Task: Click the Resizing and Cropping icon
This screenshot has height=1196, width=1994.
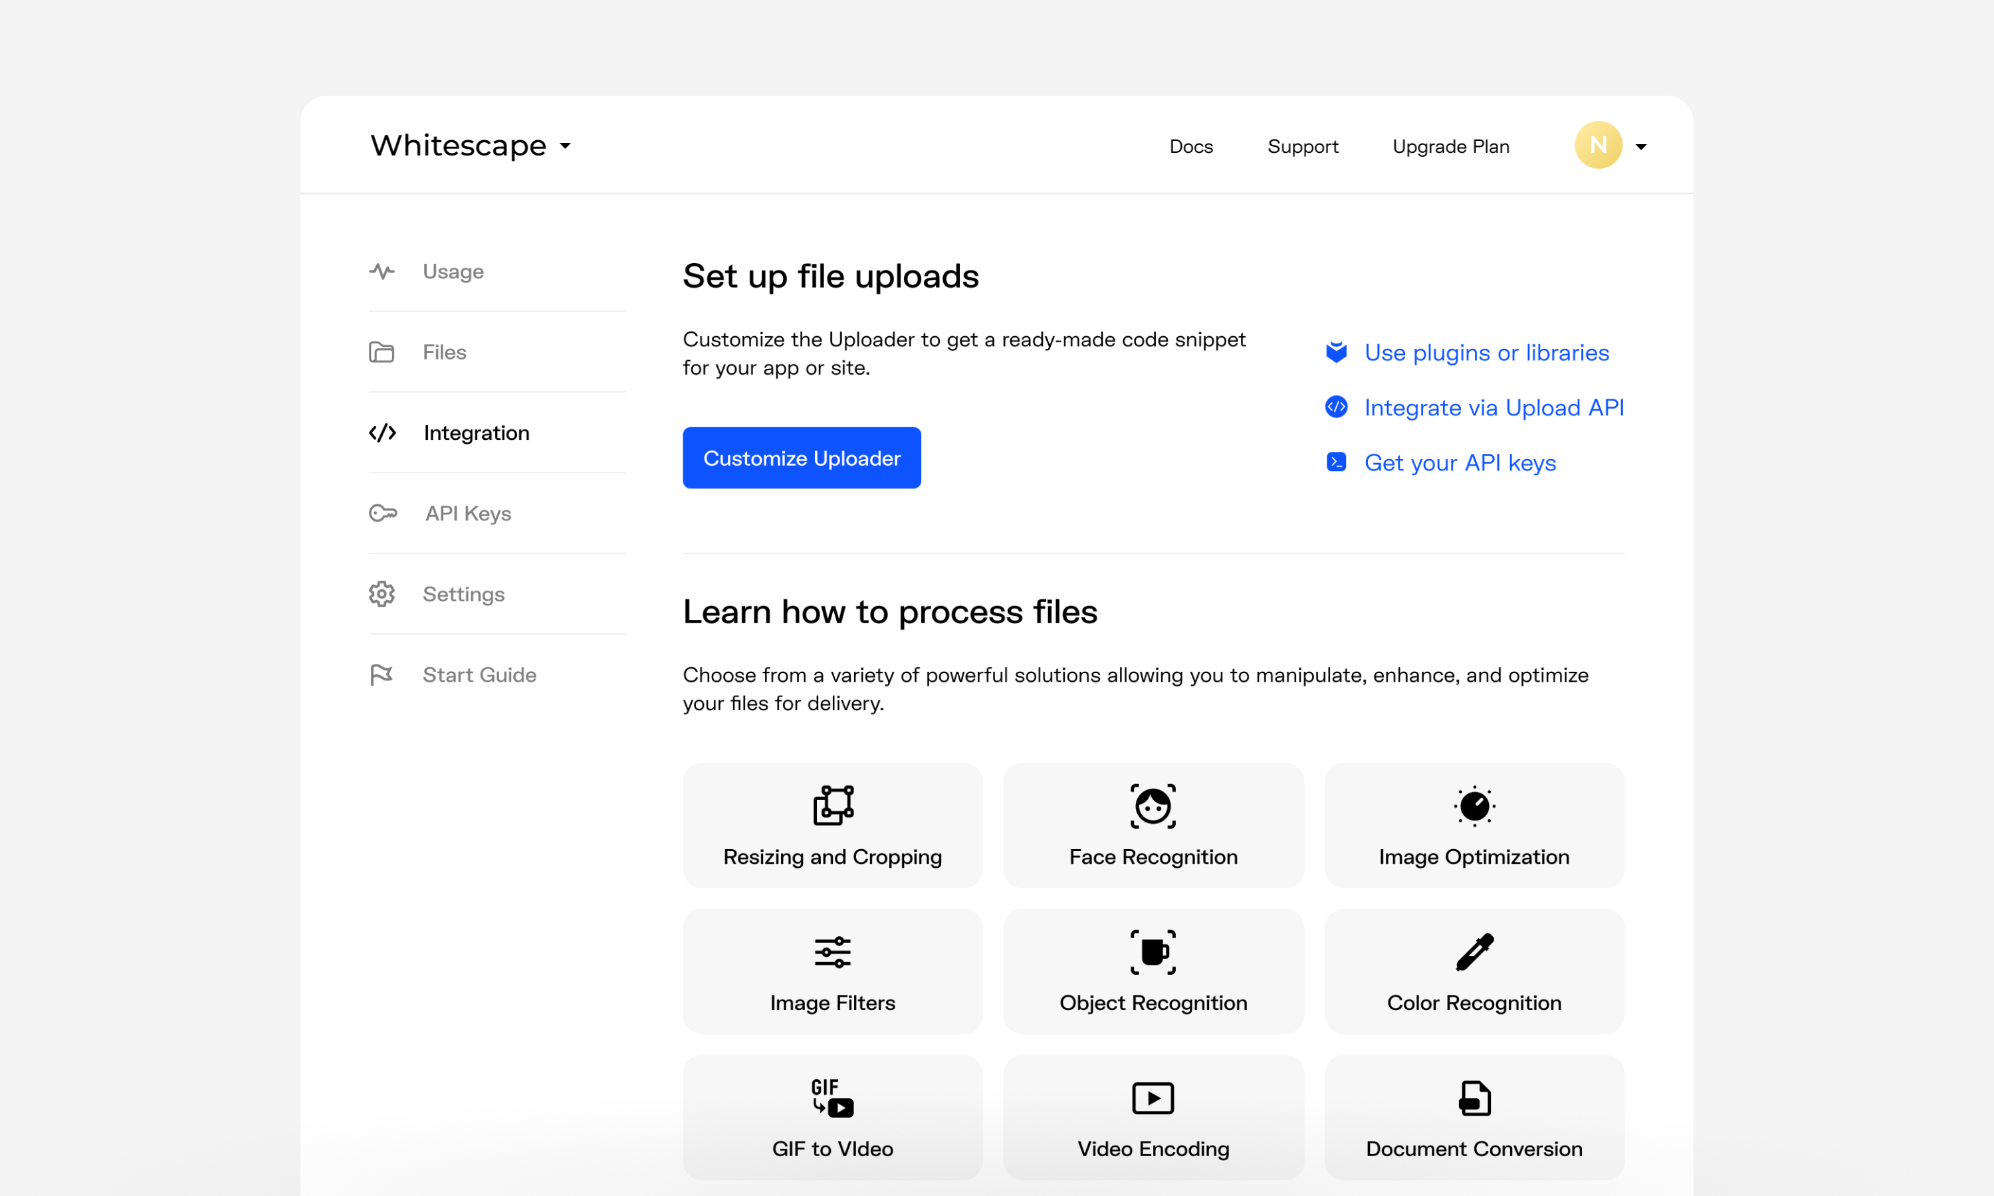Action: click(833, 805)
